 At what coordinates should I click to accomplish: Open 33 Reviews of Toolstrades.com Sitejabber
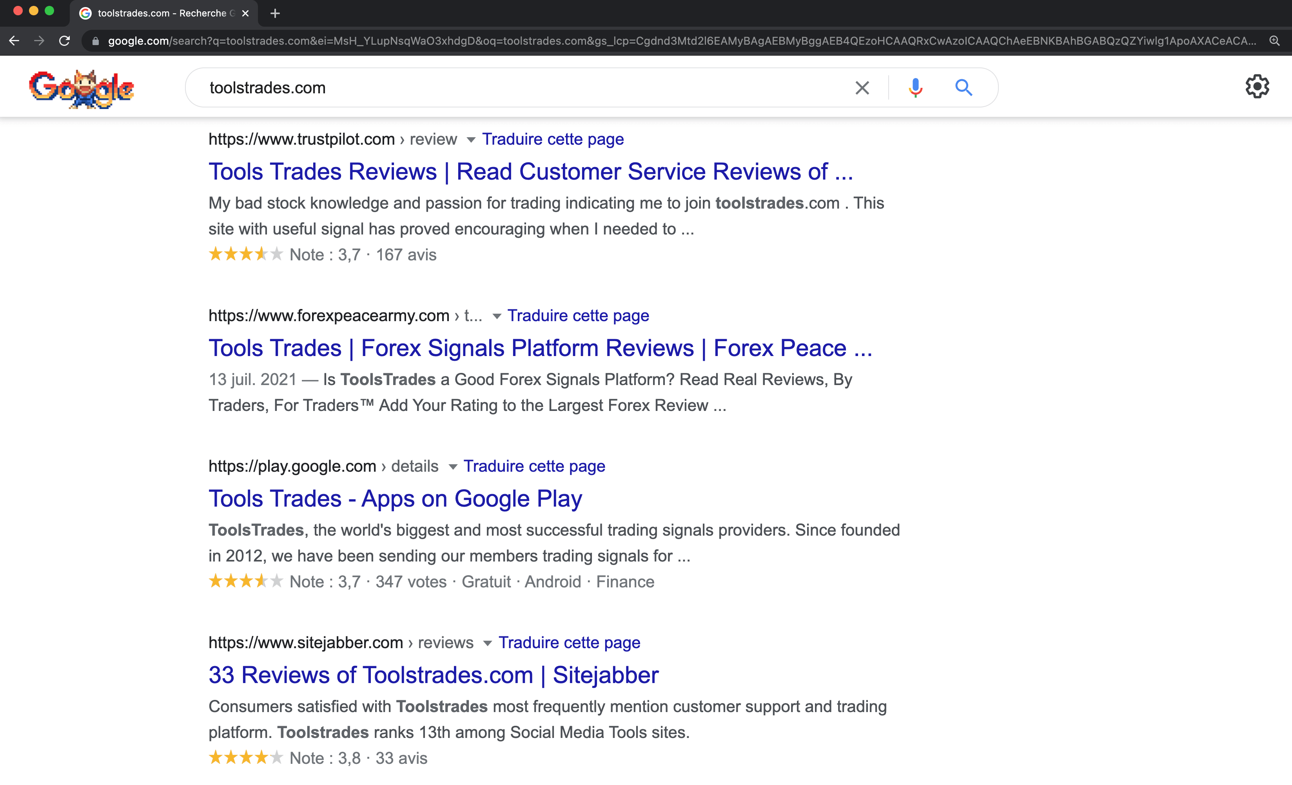click(434, 675)
